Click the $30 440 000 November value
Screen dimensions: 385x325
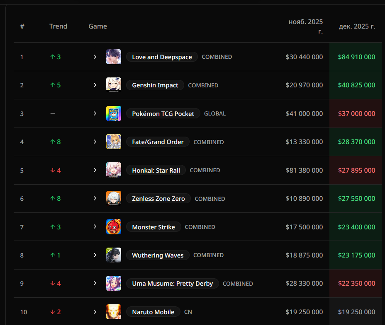pos(304,57)
